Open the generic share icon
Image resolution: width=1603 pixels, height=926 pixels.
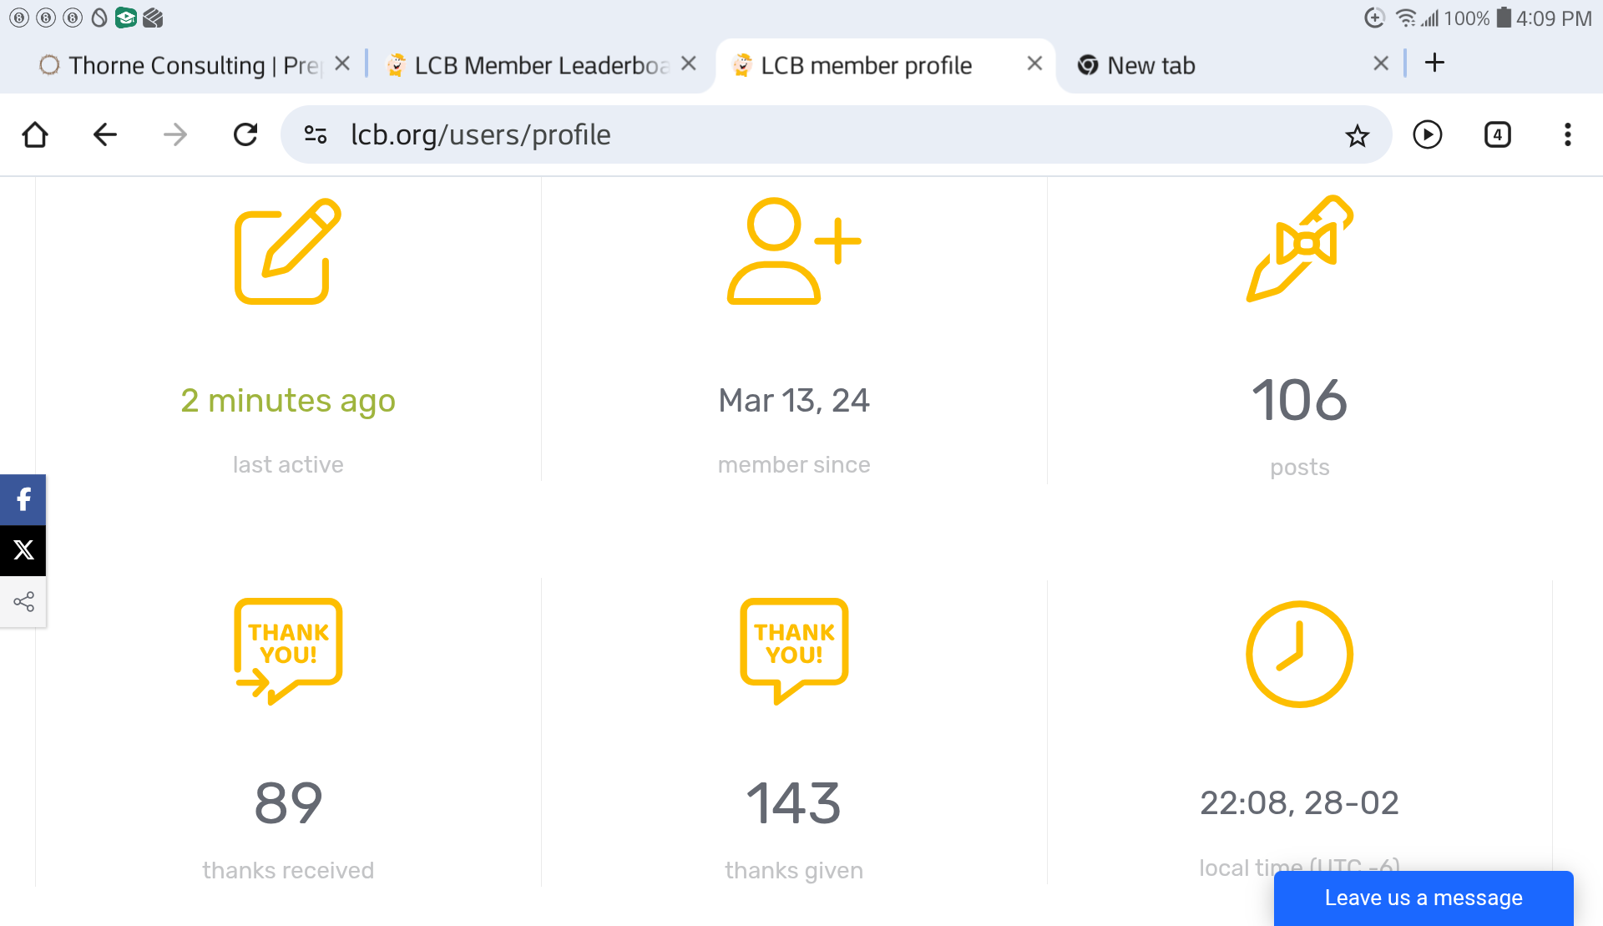(23, 601)
